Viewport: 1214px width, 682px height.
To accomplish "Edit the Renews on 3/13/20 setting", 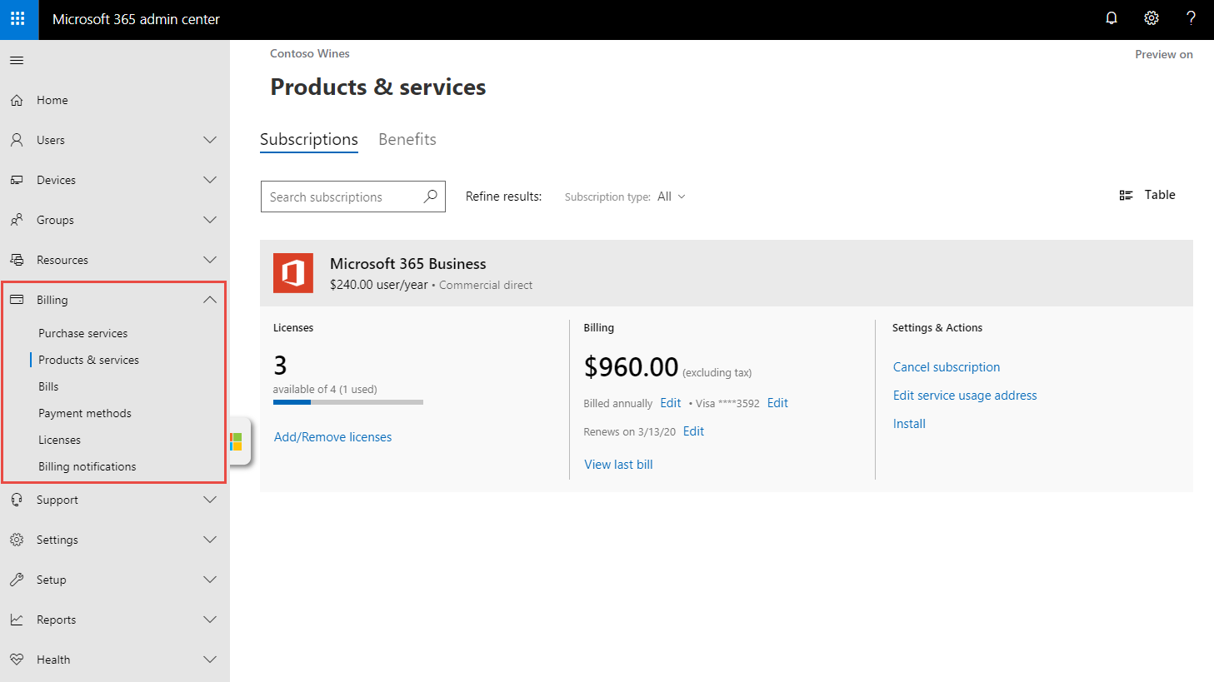I will (x=693, y=431).
